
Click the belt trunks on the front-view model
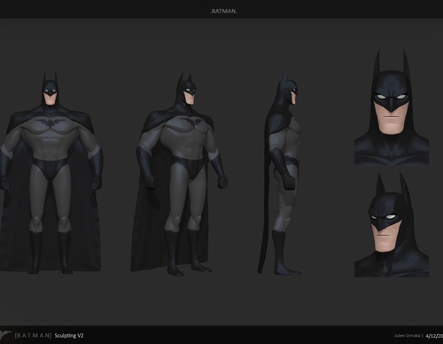[51, 167]
